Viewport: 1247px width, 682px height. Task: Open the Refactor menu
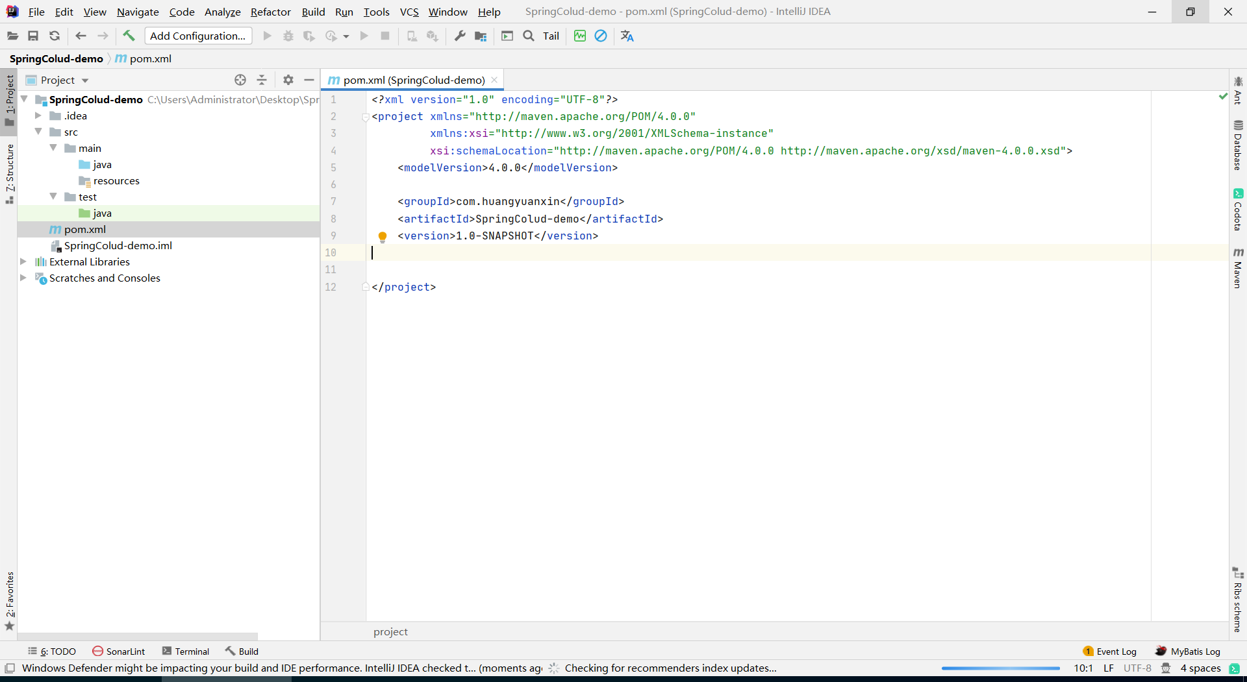point(271,12)
